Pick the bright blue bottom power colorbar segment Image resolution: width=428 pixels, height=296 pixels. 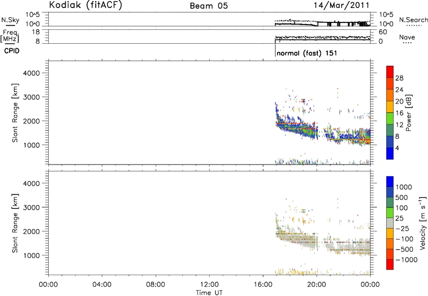pos(390,153)
